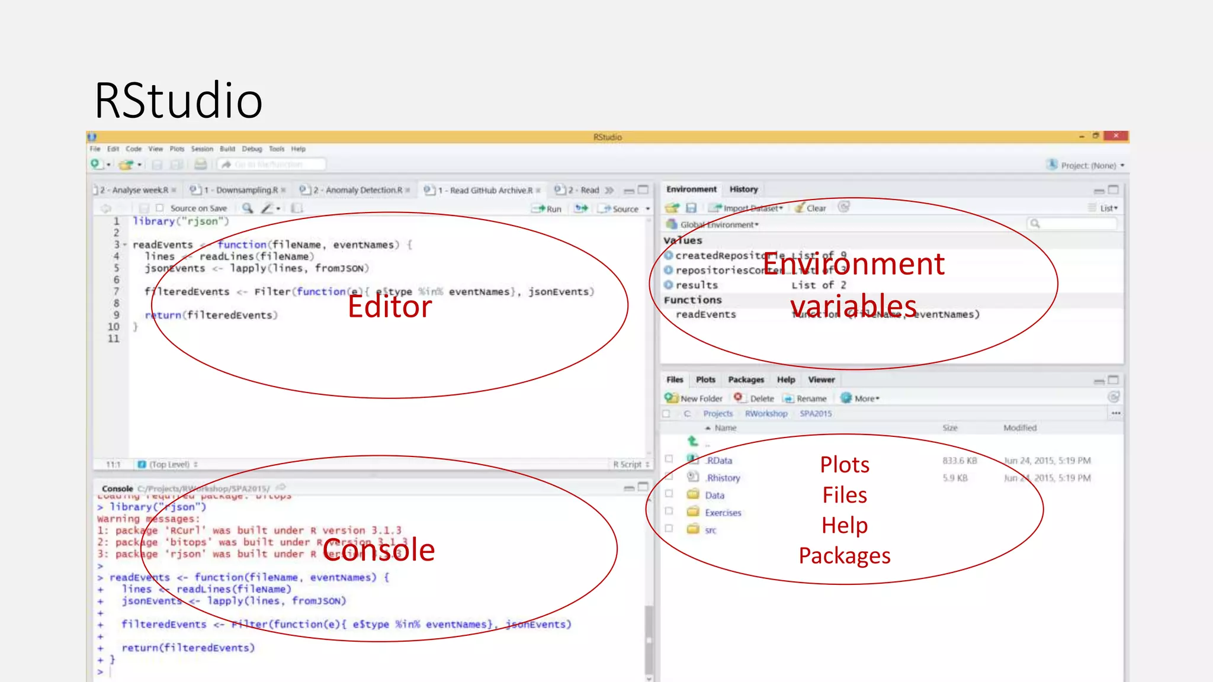1213x682 pixels.
Task: Click the Save workspace icon in Environment pane
Action: (x=691, y=208)
